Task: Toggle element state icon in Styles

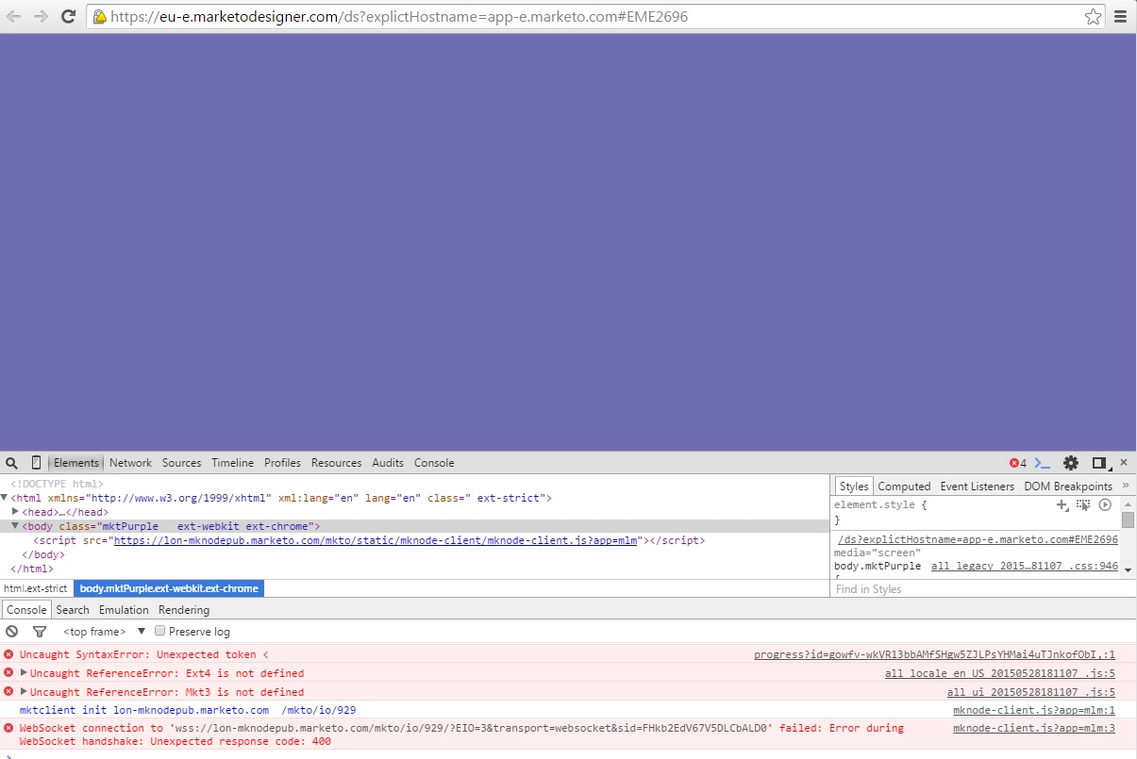Action: click(1083, 505)
